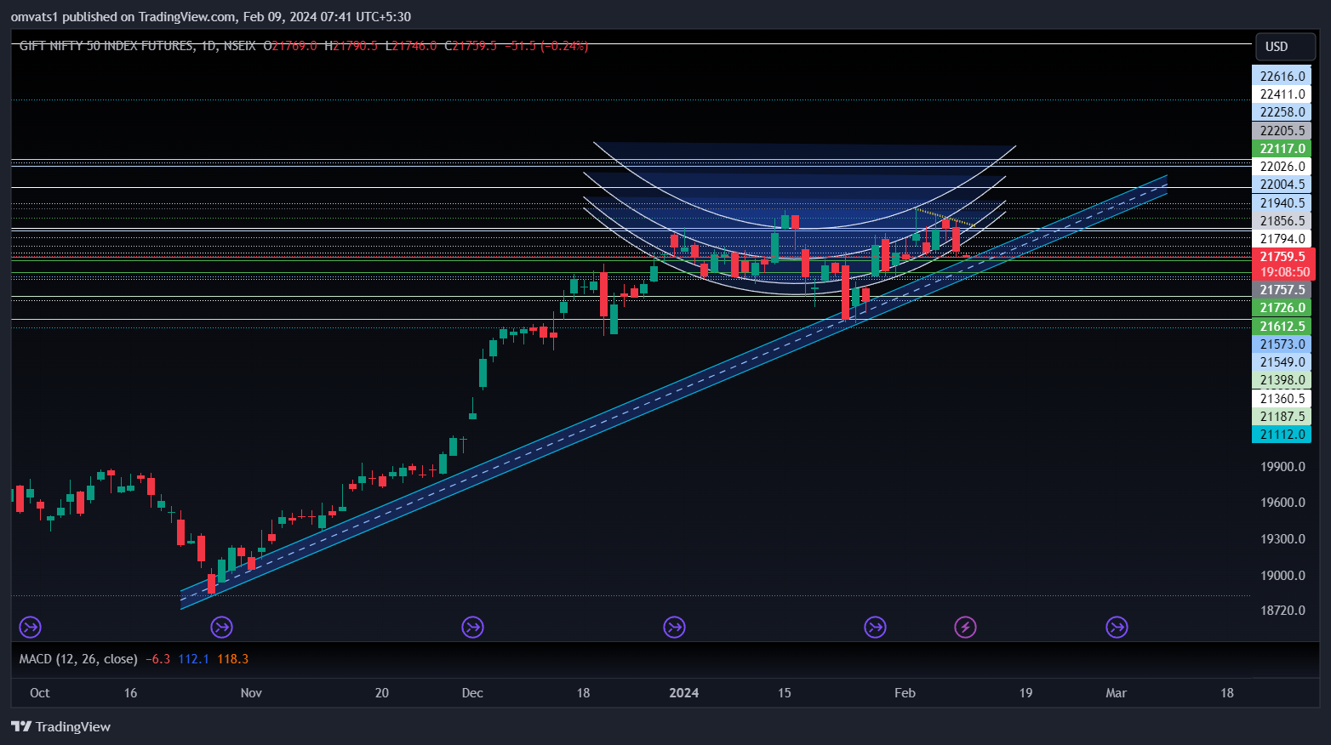The width and height of the screenshot is (1331, 745).
Task: Click the 21573.0 price label
Action: pyautogui.click(x=1282, y=344)
